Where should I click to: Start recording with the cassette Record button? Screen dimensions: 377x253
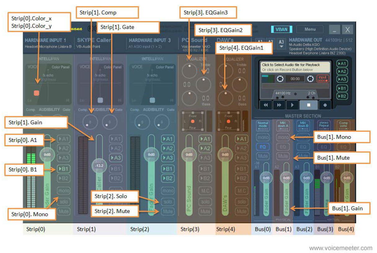click(x=325, y=105)
